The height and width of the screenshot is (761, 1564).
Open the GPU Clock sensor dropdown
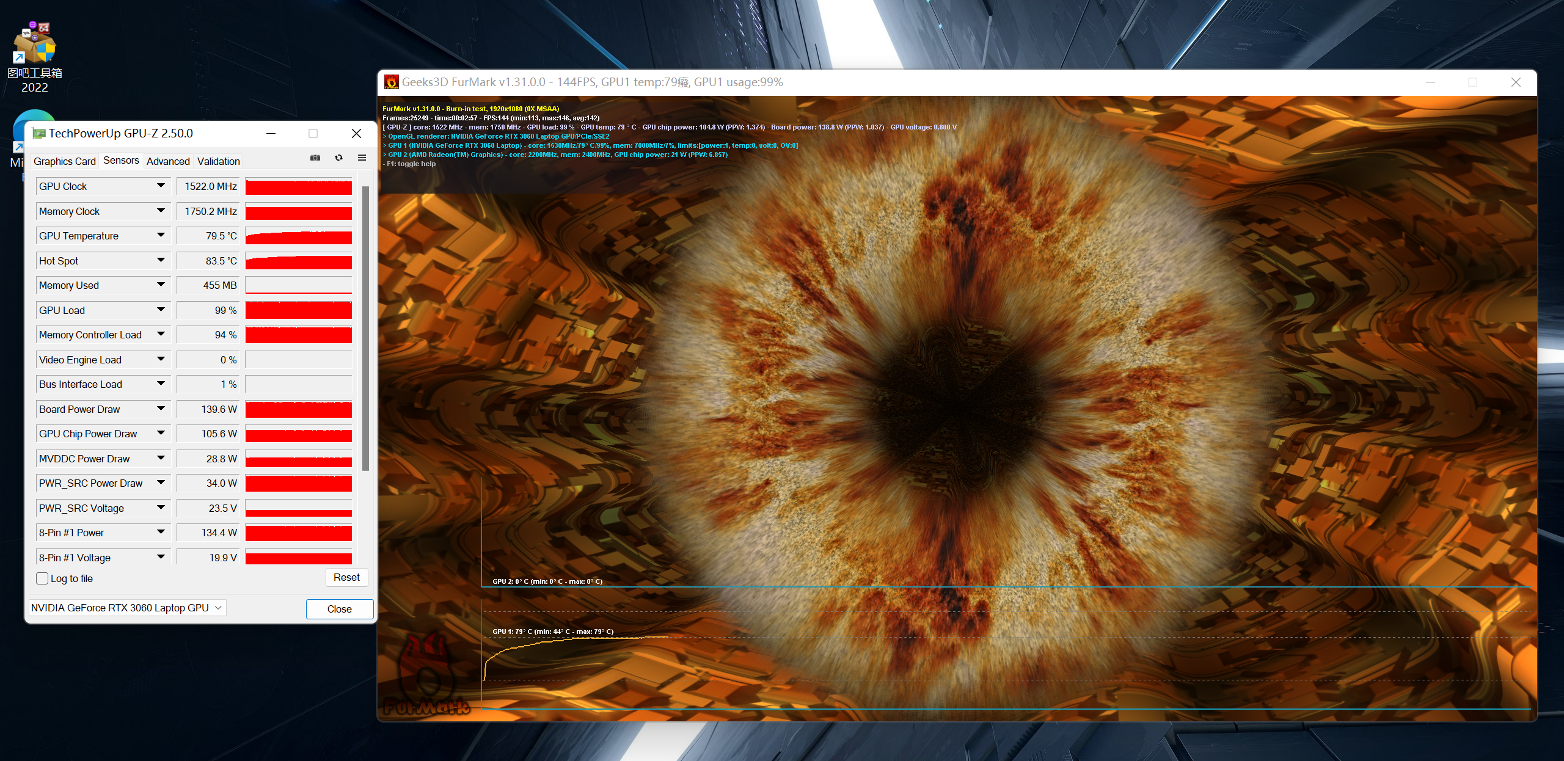tap(161, 186)
